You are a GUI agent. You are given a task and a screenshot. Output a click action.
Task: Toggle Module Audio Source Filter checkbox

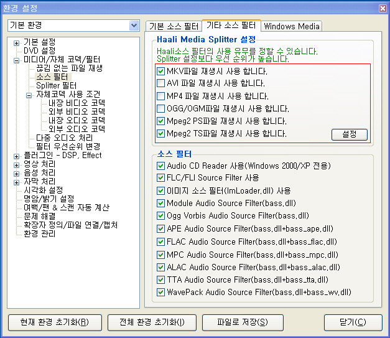[x=160, y=203]
